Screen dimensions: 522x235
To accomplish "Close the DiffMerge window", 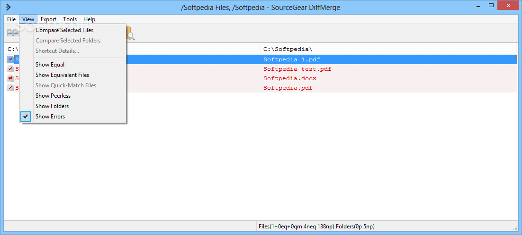I will pyautogui.click(x=508, y=5).
